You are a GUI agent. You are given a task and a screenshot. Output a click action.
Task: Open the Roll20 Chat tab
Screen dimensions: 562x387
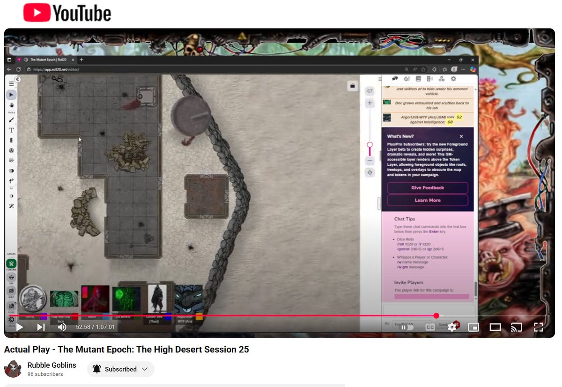coord(395,79)
